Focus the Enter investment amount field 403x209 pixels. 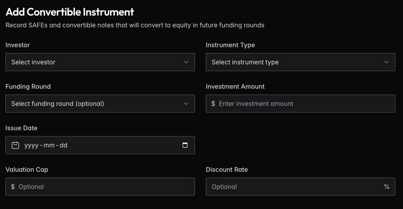tap(302, 104)
